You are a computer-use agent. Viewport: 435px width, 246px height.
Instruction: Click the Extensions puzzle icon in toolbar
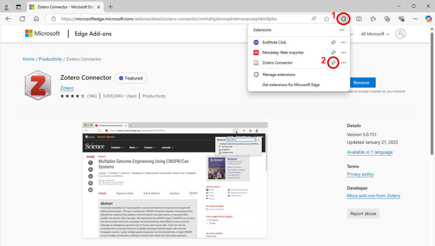click(343, 19)
